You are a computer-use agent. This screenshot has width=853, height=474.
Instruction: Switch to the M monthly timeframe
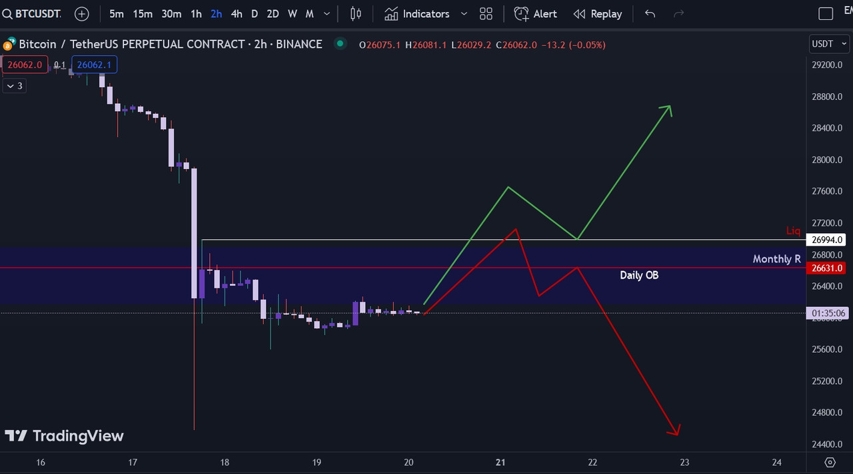coord(310,13)
